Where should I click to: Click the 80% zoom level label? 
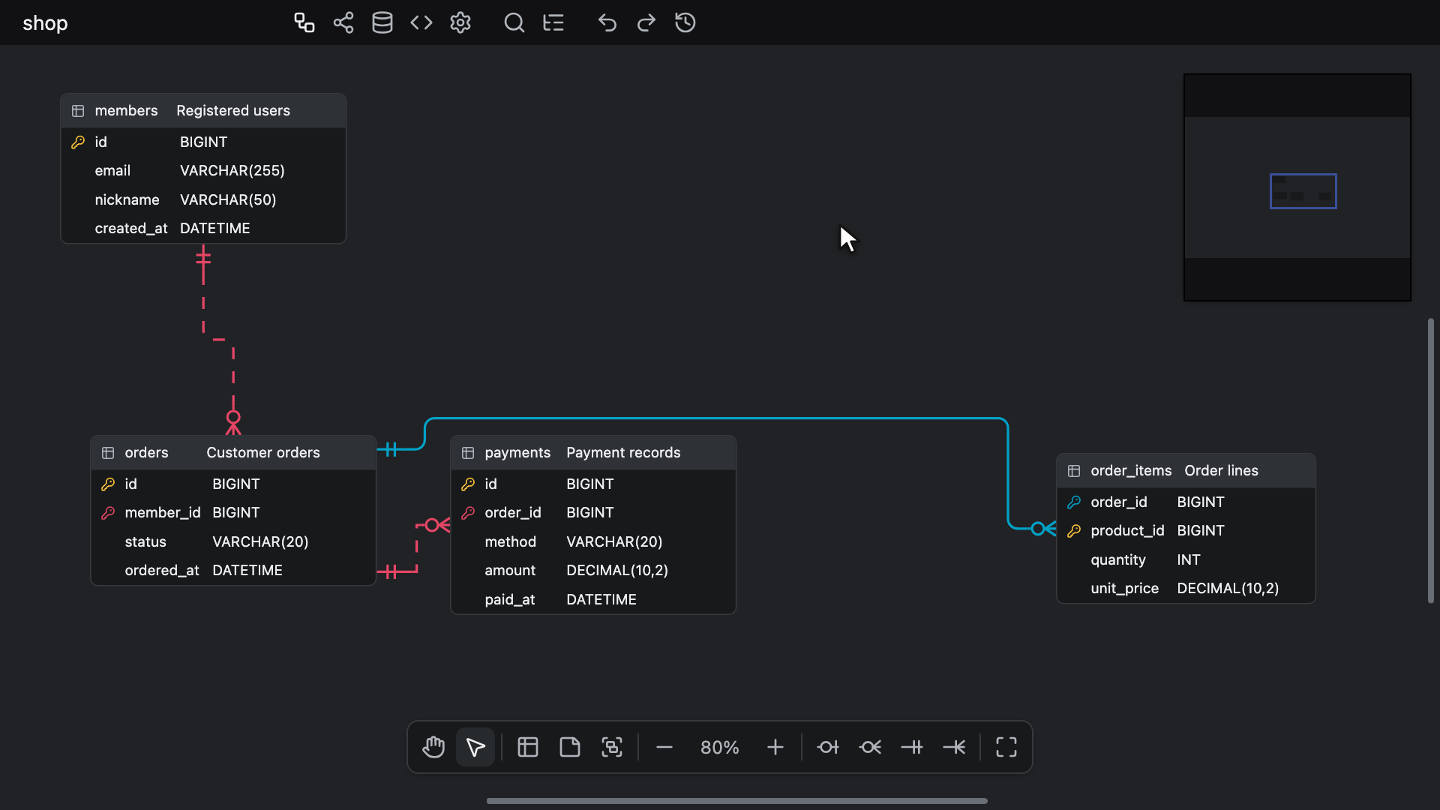[720, 748]
